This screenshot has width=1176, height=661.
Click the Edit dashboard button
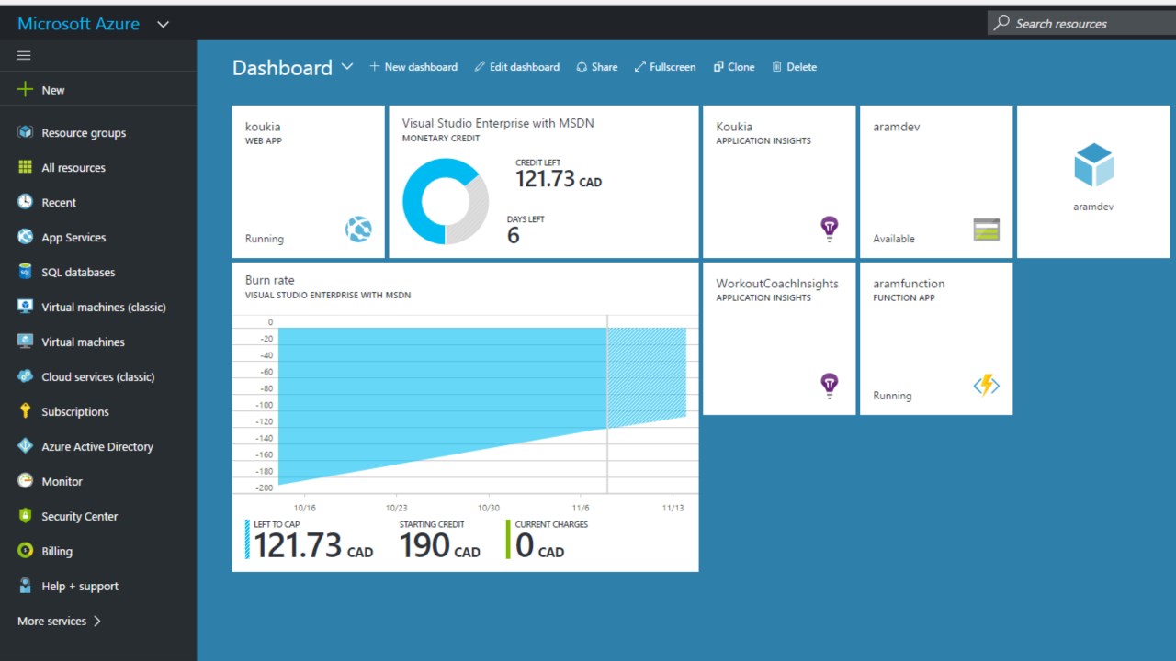516,67
